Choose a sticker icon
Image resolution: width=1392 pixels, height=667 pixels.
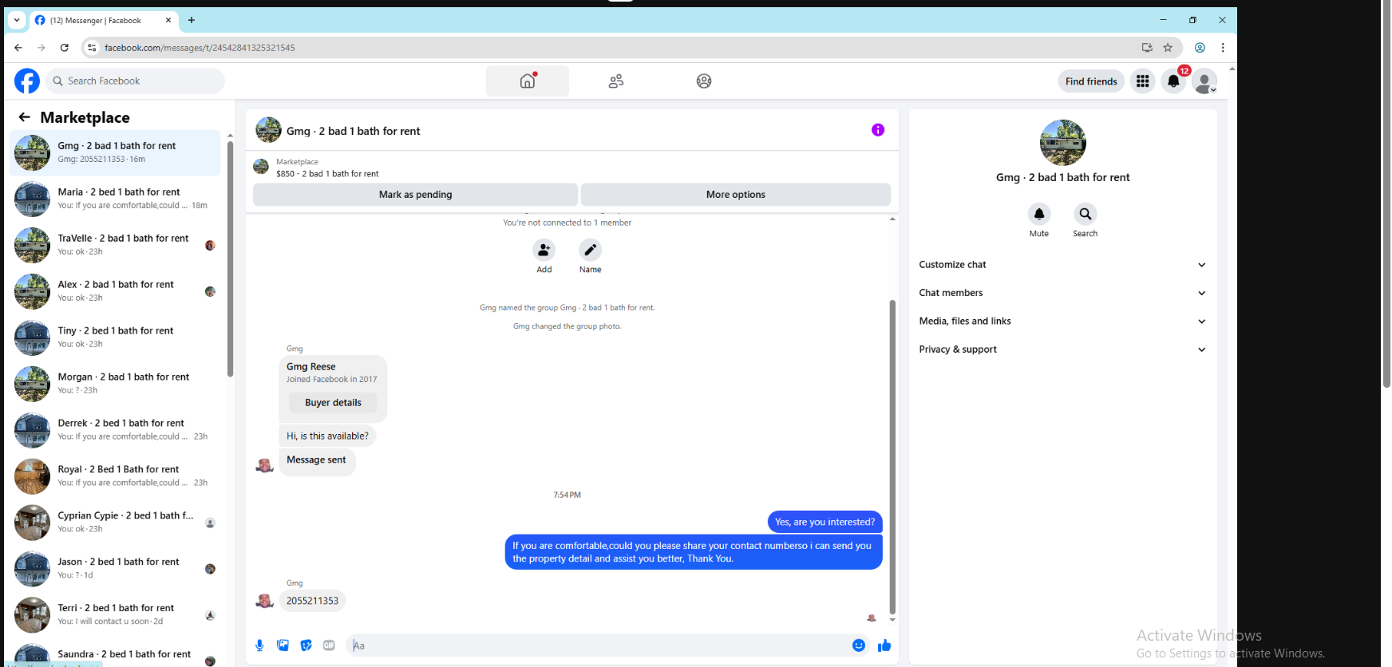pyautogui.click(x=306, y=645)
